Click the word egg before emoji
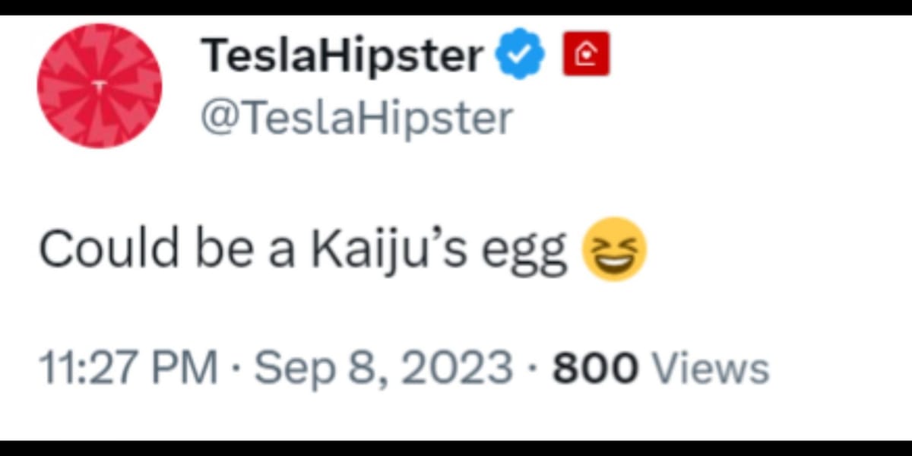This screenshot has width=912, height=456. (535, 252)
